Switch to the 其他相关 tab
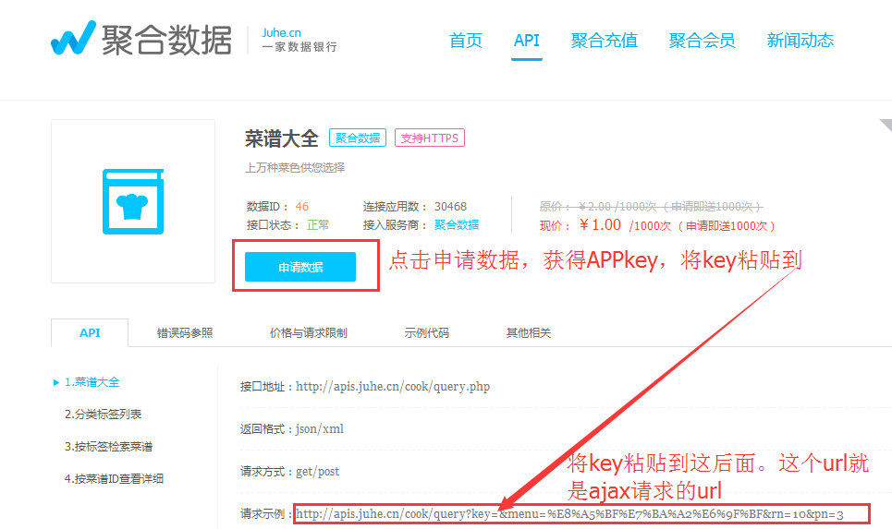 [529, 333]
